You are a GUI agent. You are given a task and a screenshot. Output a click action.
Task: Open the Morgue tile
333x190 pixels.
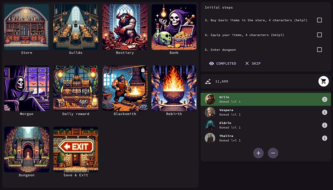pos(27,88)
